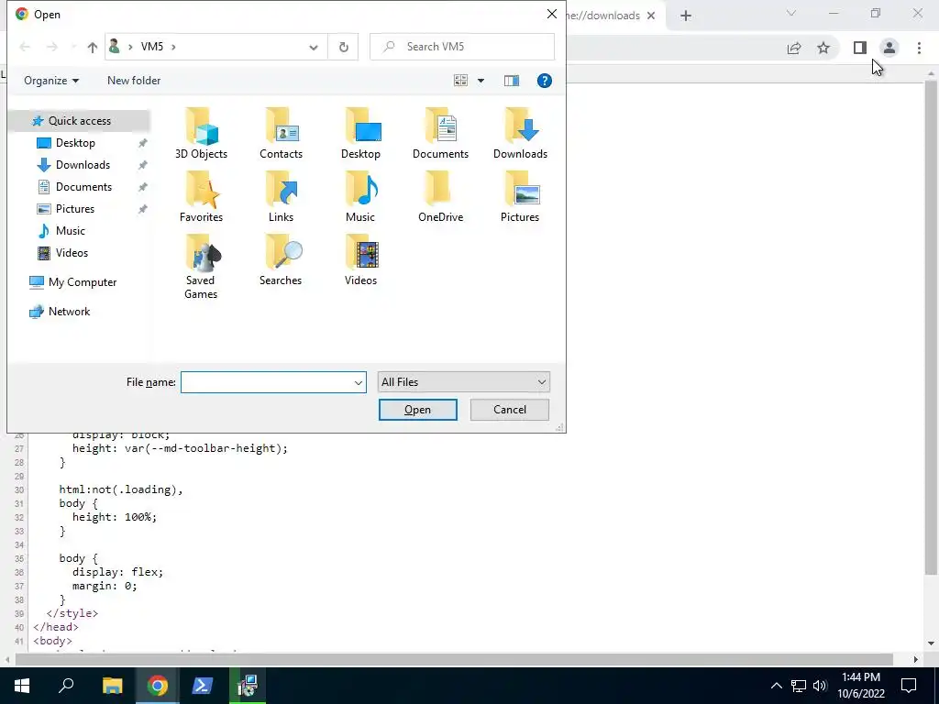Open Chrome tab search chevron
This screenshot has width=939, height=704.
coord(791,13)
